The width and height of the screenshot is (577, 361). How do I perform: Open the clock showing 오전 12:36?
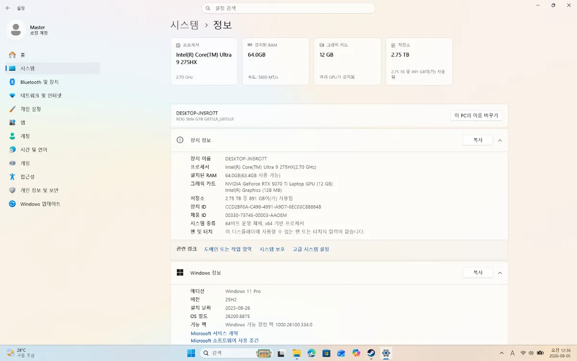[560, 353]
